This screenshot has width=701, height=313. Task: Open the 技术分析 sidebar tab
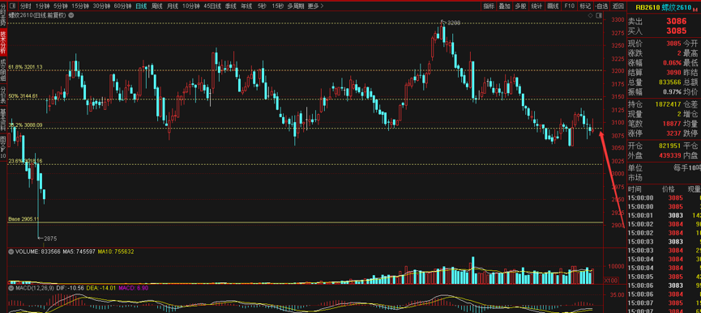(3, 42)
